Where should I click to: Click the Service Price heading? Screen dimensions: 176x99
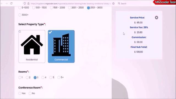click(x=137, y=18)
